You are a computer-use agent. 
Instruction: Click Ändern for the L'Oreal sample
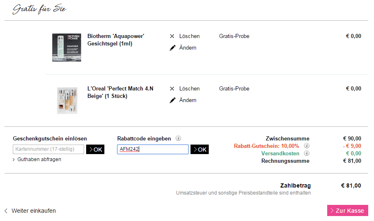(x=188, y=100)
